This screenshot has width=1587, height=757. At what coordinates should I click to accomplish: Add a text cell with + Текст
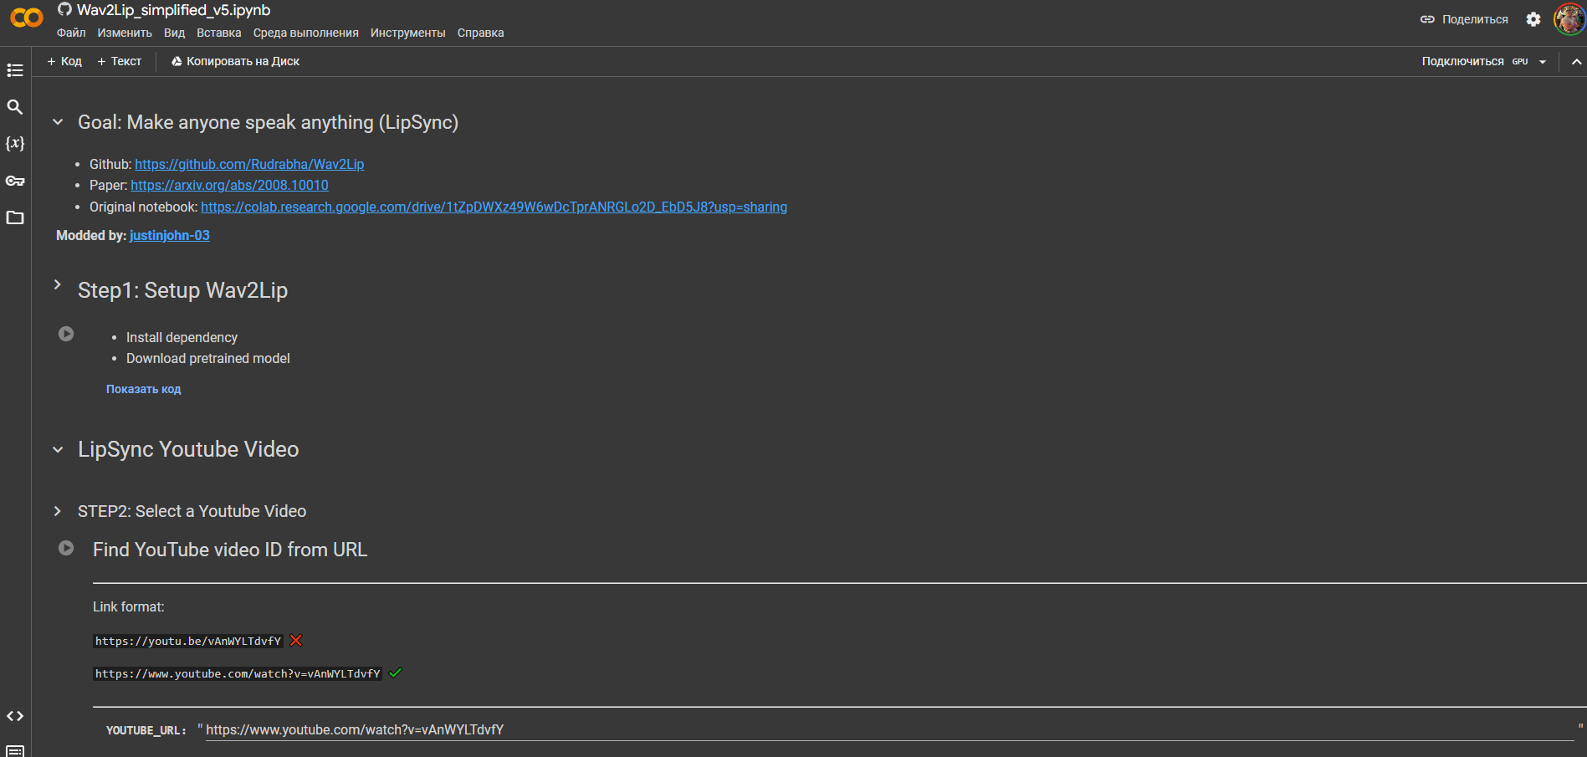(120, 61)
